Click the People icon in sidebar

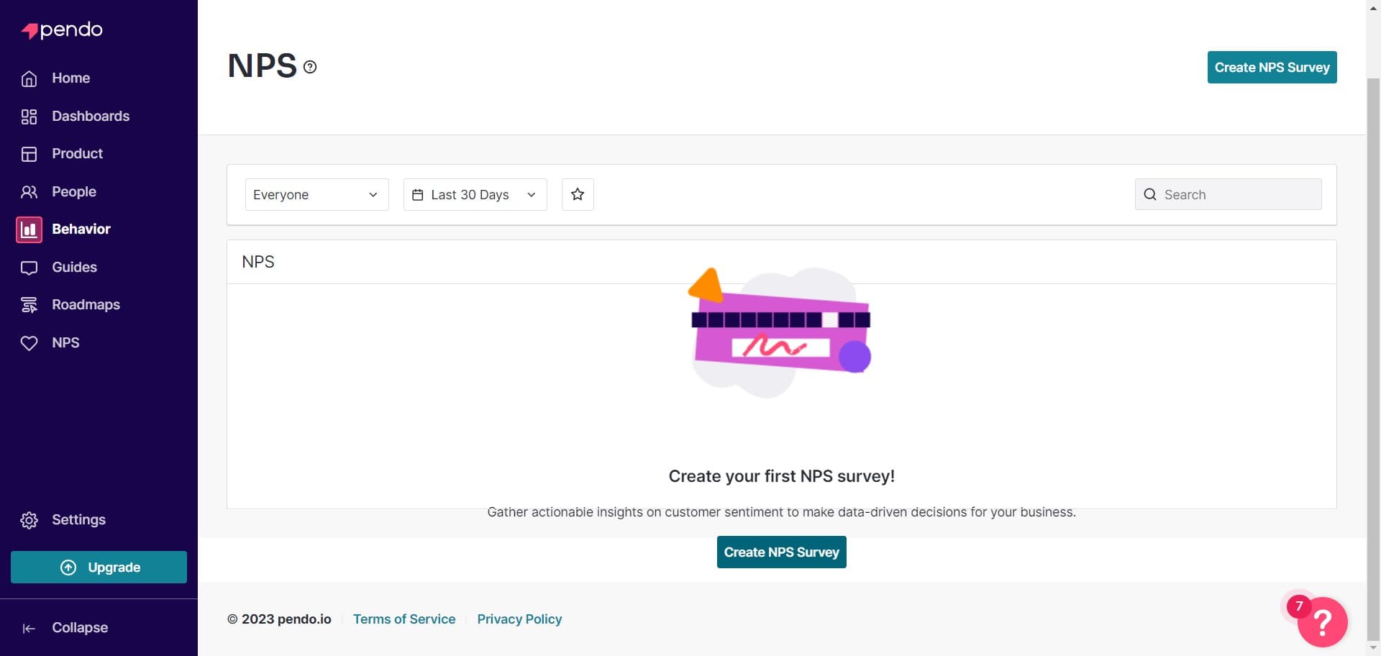coord(29,191)
